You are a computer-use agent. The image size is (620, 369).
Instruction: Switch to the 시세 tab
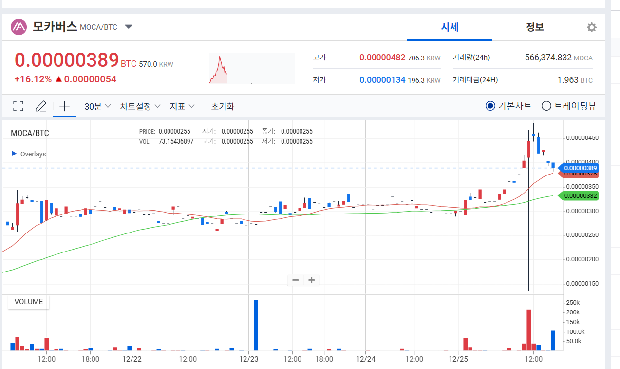(450, 27)
